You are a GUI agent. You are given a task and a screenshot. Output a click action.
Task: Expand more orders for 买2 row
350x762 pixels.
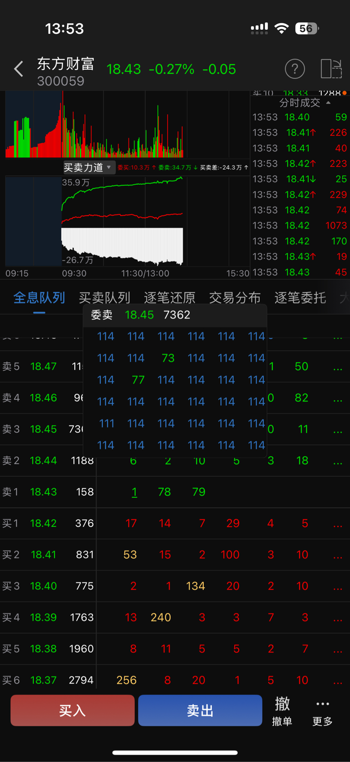(338, 555)
